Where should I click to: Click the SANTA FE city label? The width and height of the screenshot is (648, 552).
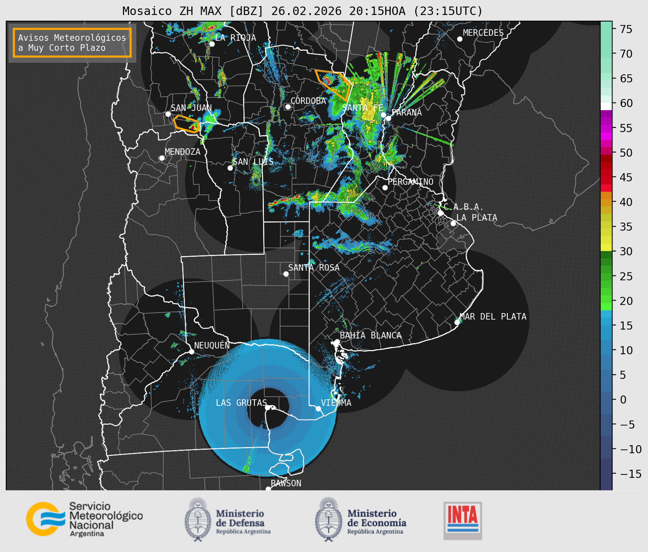(363, 108)
